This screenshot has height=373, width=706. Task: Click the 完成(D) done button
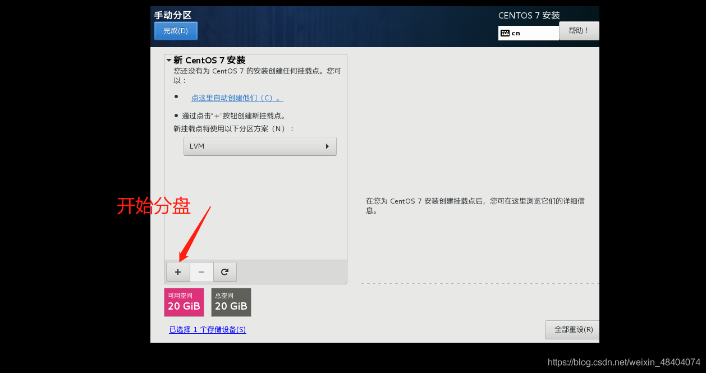(176, 31)
